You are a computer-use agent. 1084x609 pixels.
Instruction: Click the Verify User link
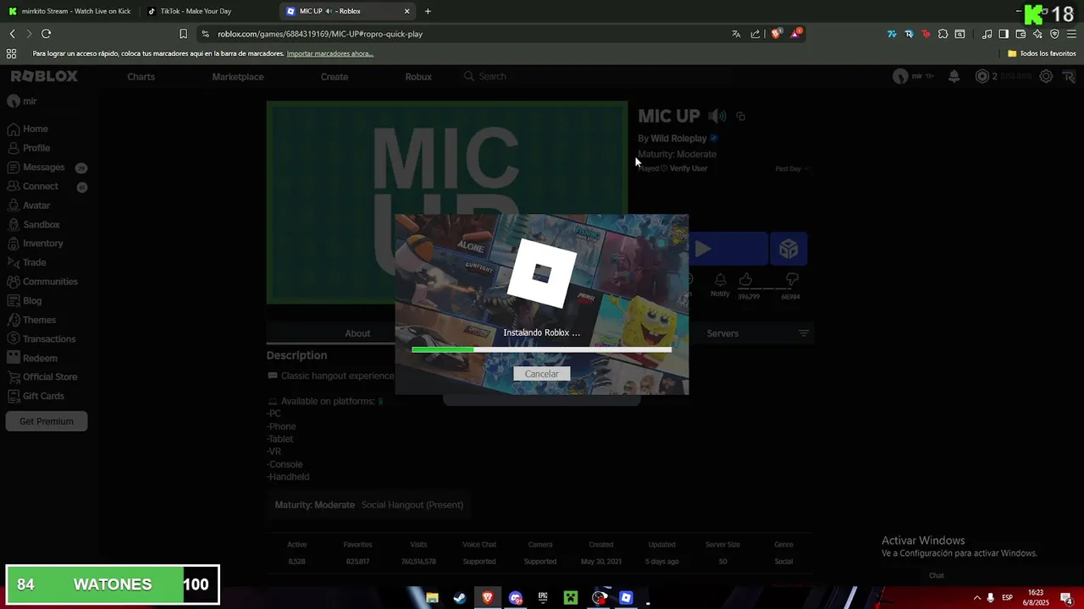689,168
